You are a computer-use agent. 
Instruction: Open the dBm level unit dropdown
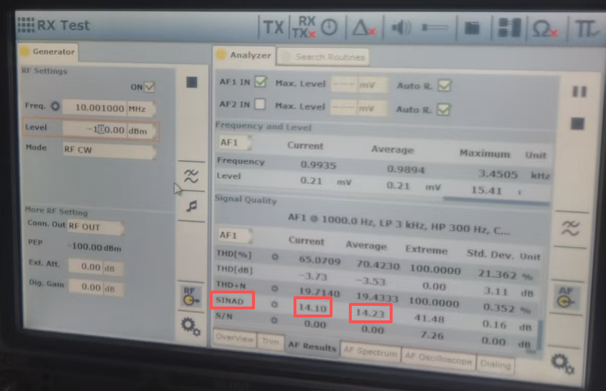pyautogui.click(x=142, y=131)
